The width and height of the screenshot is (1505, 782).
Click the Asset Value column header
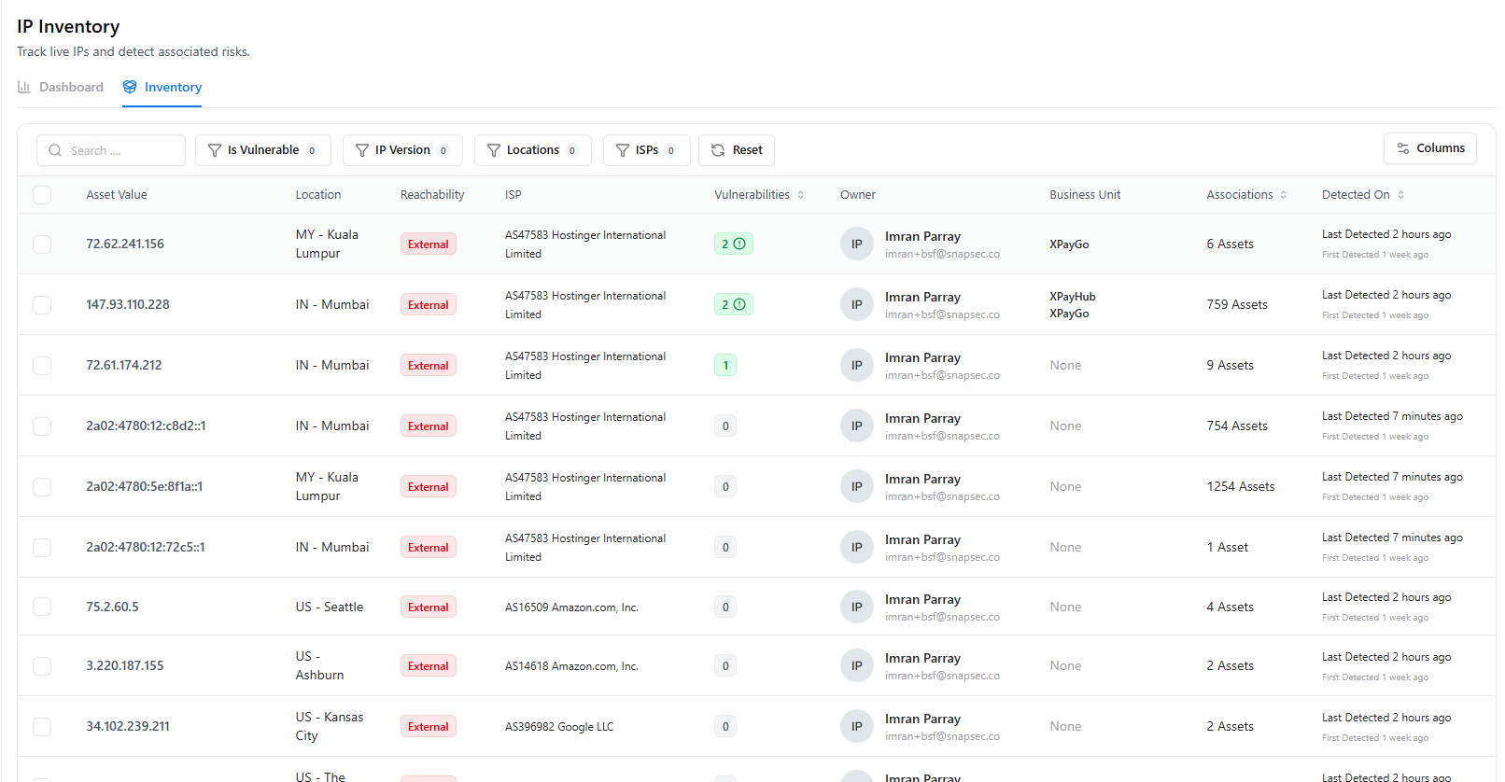(117, 195)
